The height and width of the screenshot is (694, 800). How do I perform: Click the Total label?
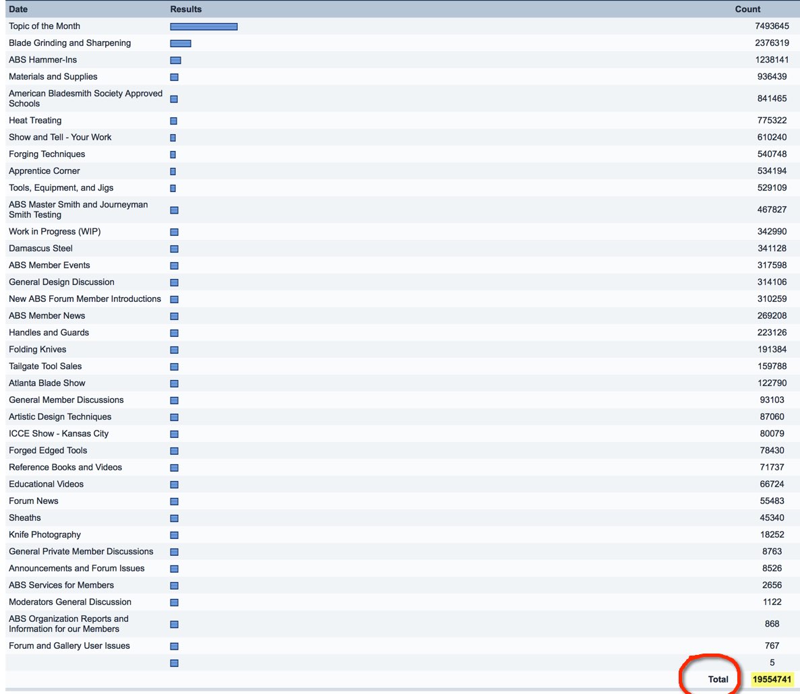718,679
